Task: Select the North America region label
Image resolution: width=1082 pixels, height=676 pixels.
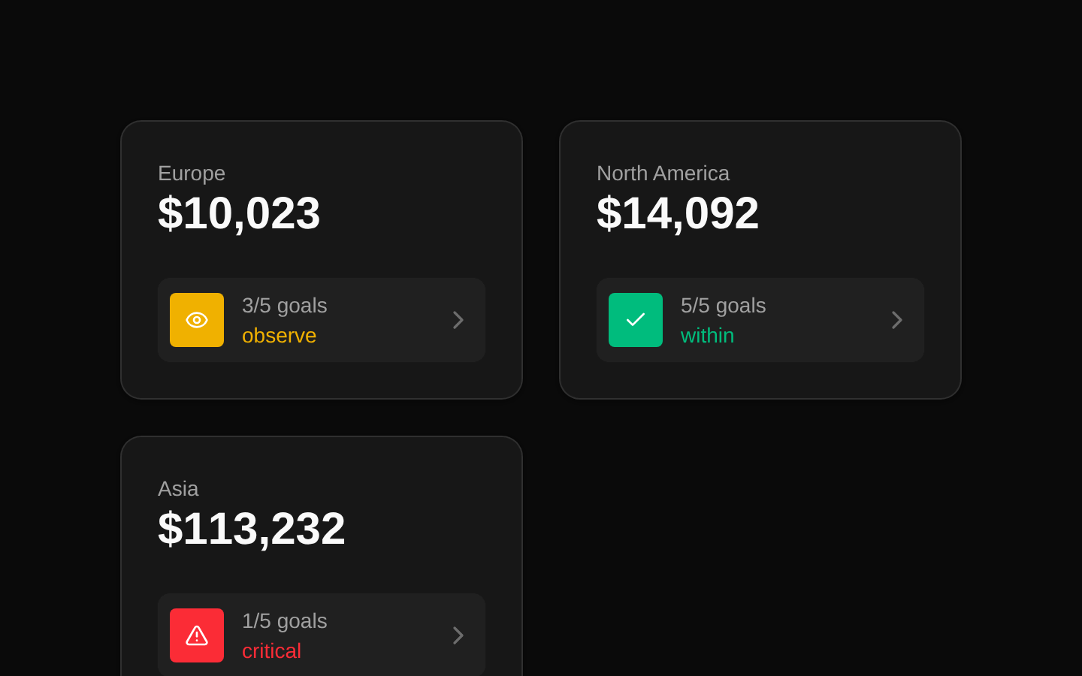Action: pos(663,174)
